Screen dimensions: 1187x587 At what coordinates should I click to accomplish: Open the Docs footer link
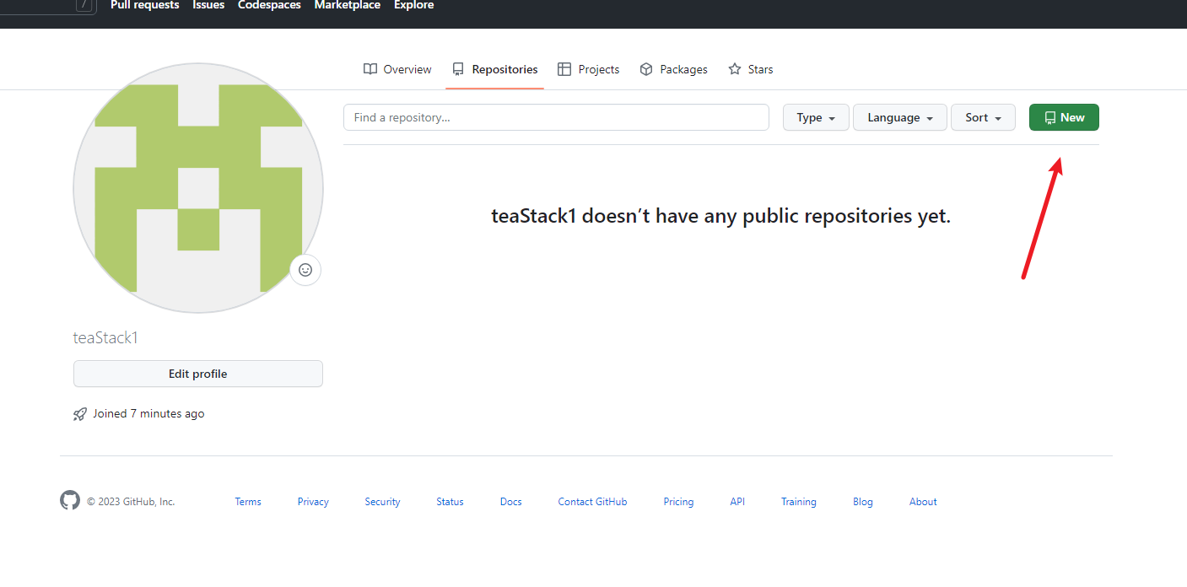(510, 502)
